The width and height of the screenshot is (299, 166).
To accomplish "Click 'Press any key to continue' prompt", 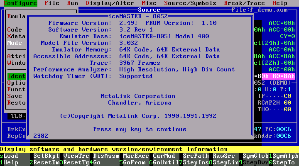I will pyautogui.click(x=140, y=129).
